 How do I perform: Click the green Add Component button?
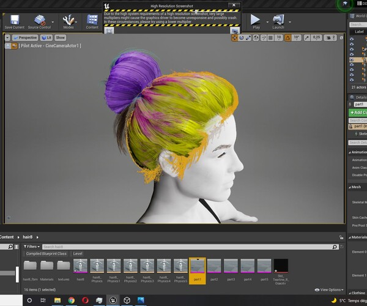[x=358, y=113]
